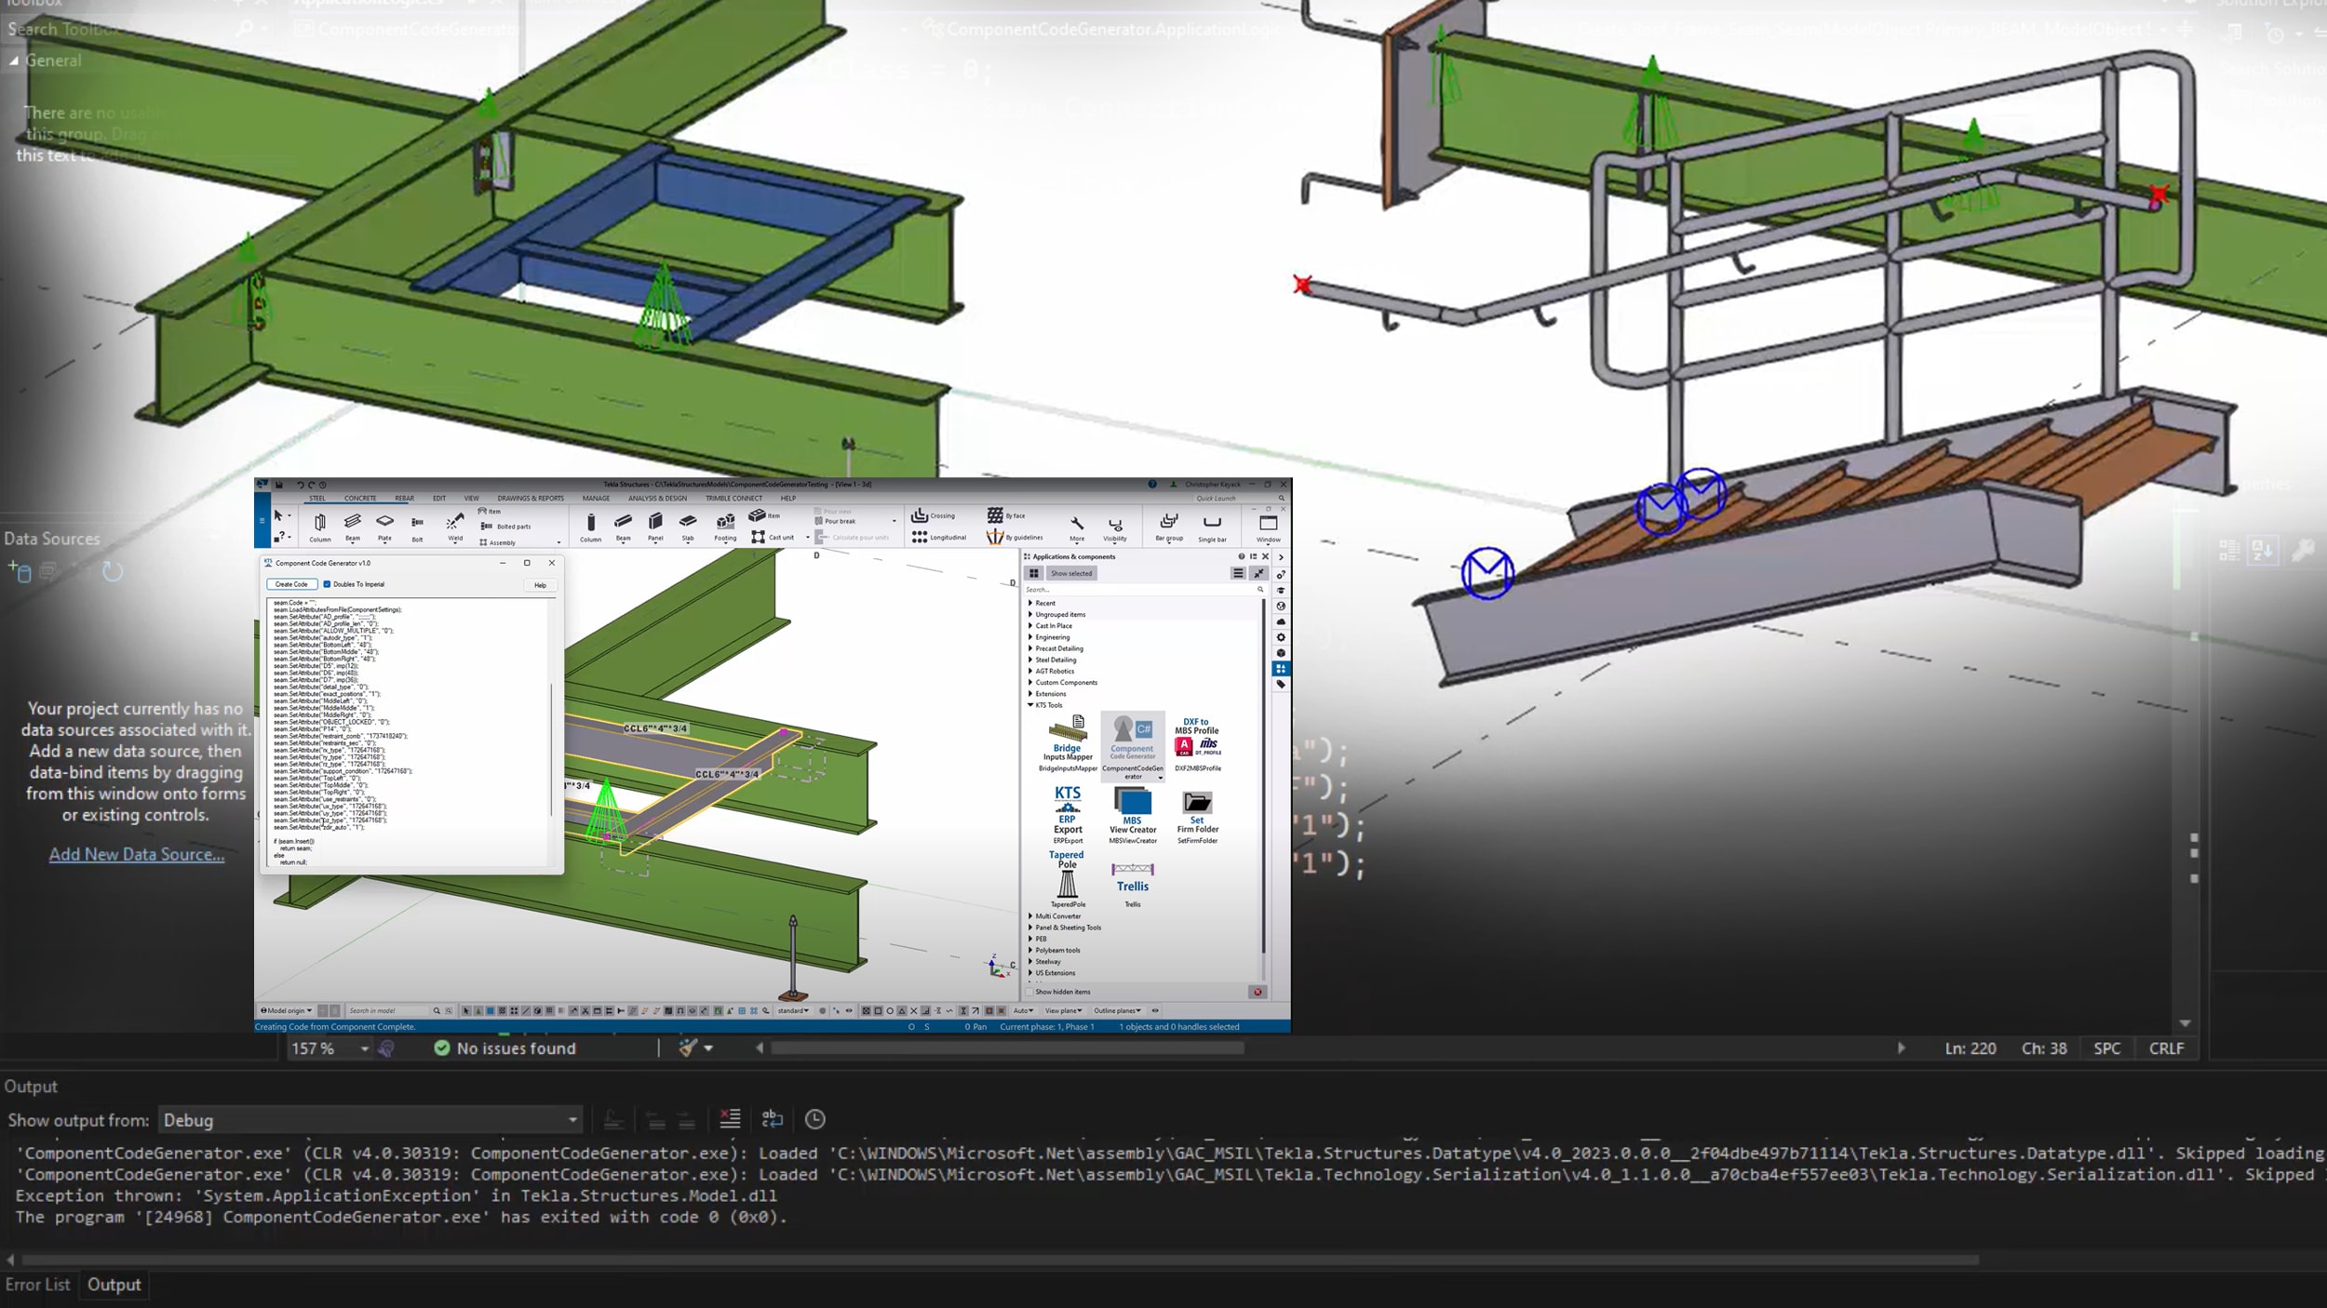2327x1308 pixels.
Task: Select the Output tab at bottom
Action: pyautogui.click(x=114, y=1285)
